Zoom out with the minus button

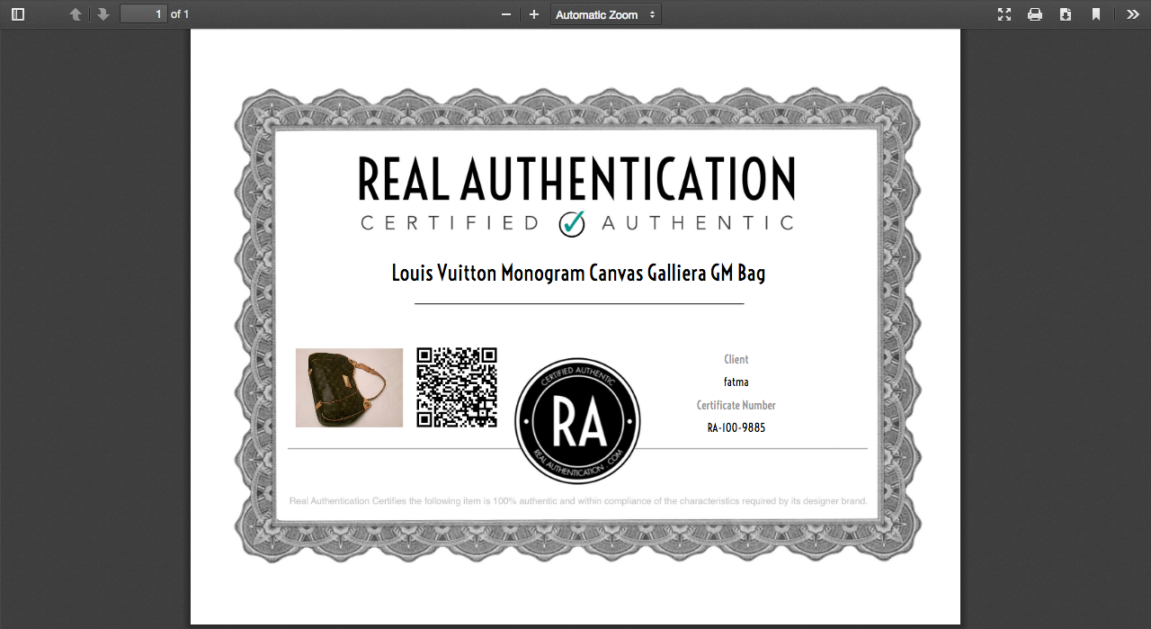pos(506,14)
